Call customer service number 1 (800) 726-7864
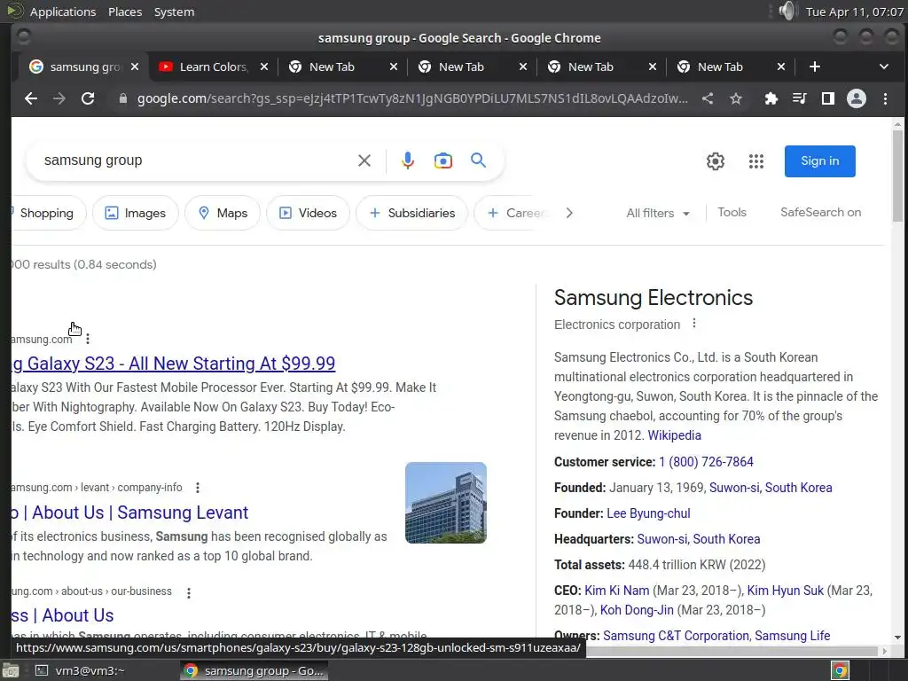 click(x=706, y=462)
